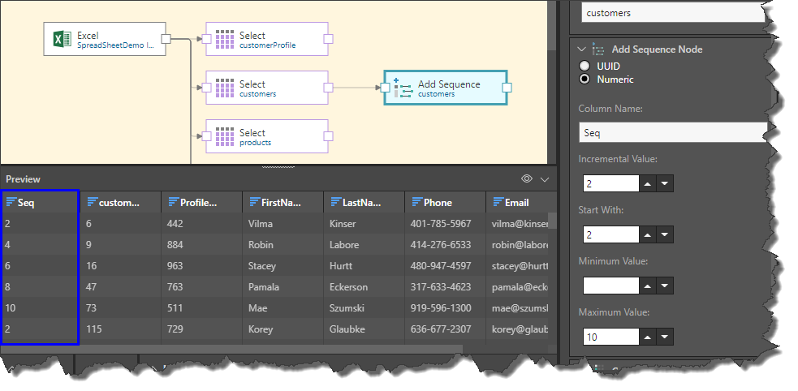Toggle the Preview eye visibility icon

[x=527, y=178]
